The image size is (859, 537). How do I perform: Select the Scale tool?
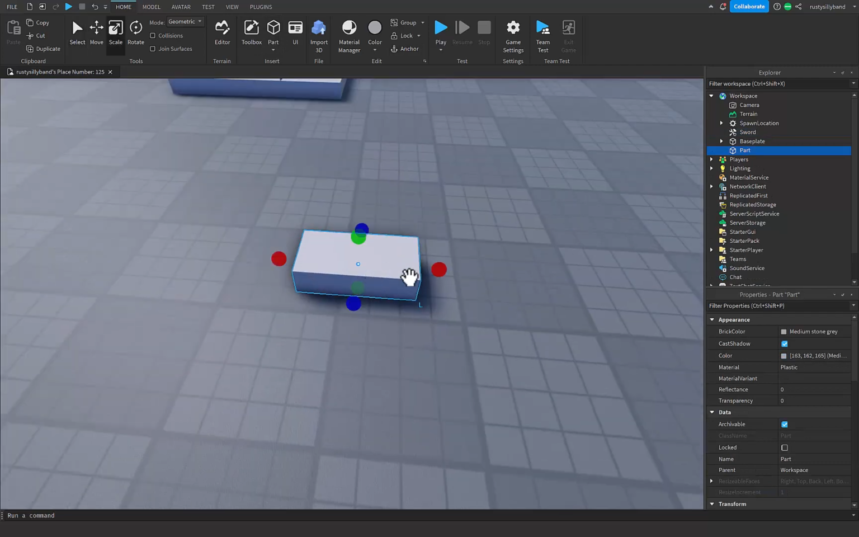[x=116, y=34]
